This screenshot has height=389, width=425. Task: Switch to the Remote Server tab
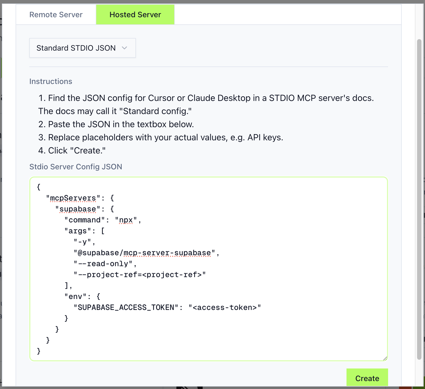click(56, 14)
